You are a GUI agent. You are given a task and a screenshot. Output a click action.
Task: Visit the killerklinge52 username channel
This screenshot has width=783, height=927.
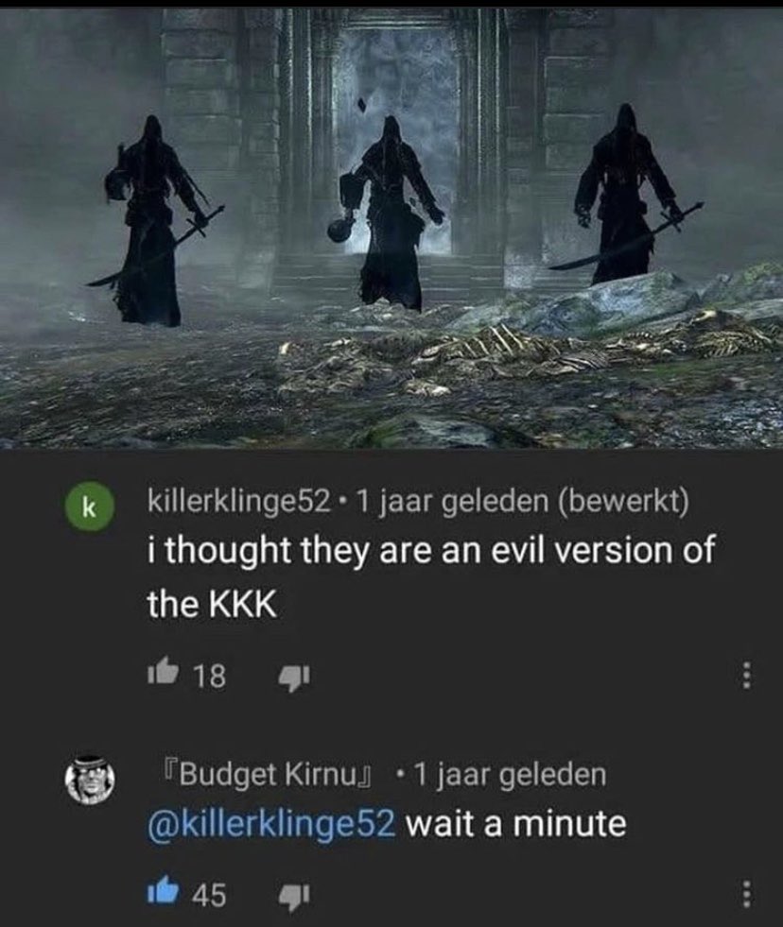pos(238,503)
